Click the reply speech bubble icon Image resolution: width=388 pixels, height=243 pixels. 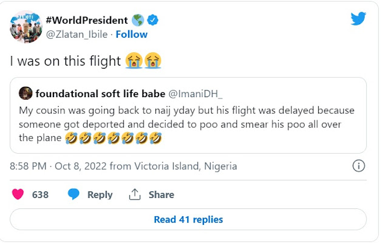click(74, 194)
